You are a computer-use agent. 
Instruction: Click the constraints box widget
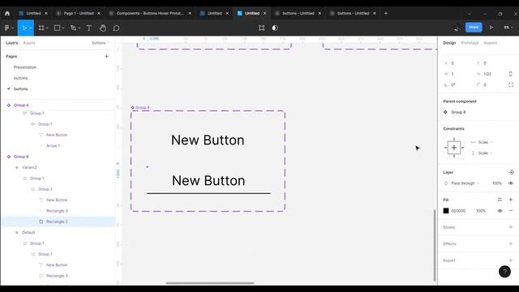pos(454,148)
